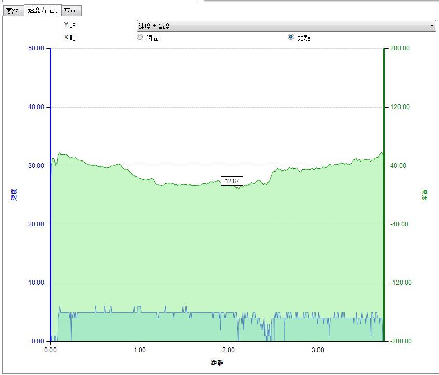Screen dimensions: 439x375
Task: Click the X軸 label
Action: point(70,37)
